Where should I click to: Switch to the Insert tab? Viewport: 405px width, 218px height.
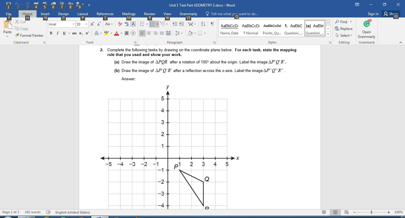coord(45,14)
